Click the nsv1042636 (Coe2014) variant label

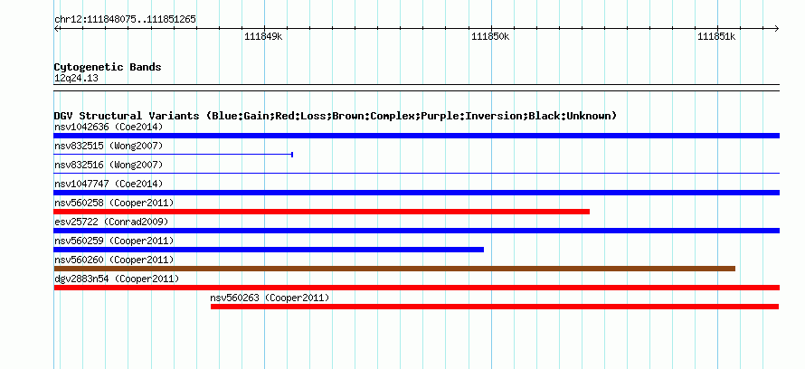pyautogui.click(x=109, y=127)
